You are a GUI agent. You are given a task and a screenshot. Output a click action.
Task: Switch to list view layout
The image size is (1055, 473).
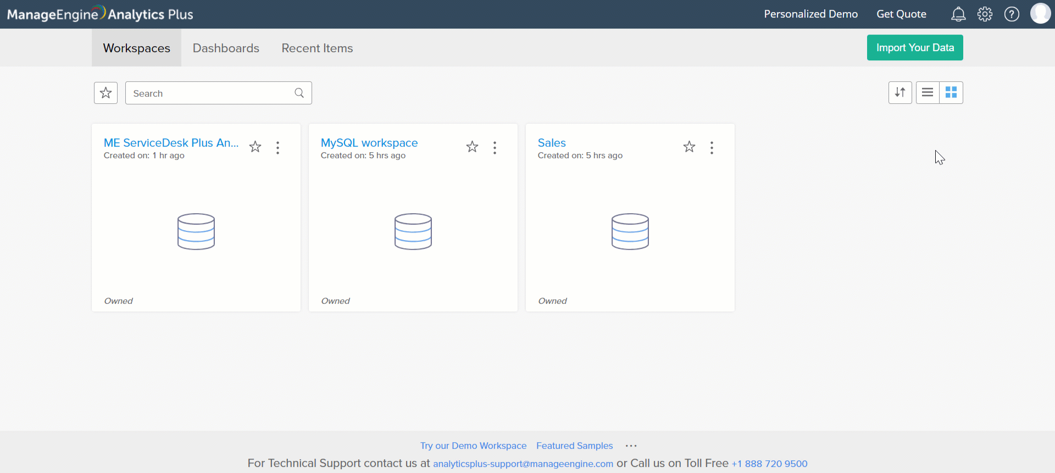click(928, 92)
